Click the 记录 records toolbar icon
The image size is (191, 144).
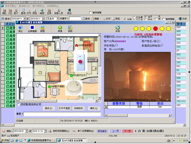coord(49,11)
